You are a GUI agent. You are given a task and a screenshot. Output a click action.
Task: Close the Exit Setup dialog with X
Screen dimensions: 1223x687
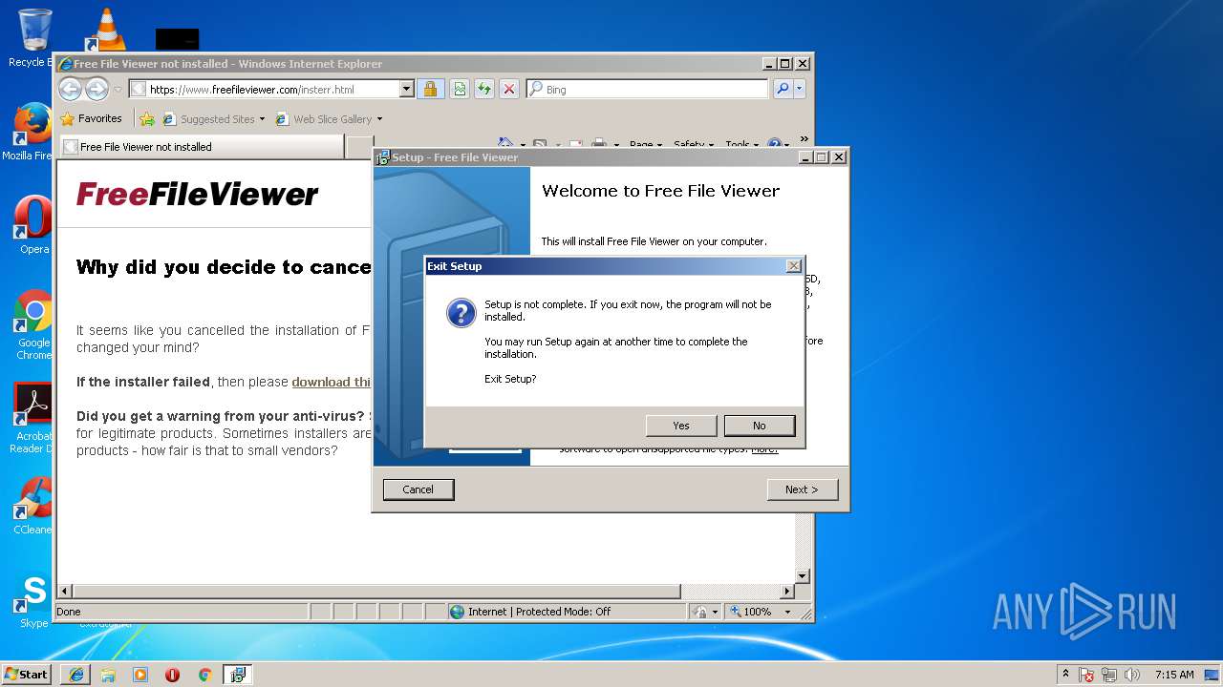pos(794,266)
